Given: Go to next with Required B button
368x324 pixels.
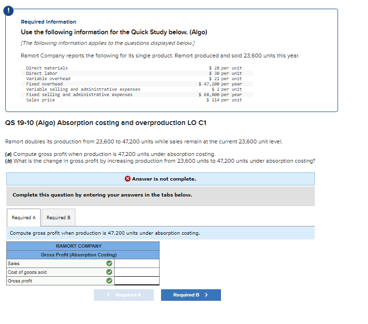Looking at the screenshot, I should [x=191, y=295].
